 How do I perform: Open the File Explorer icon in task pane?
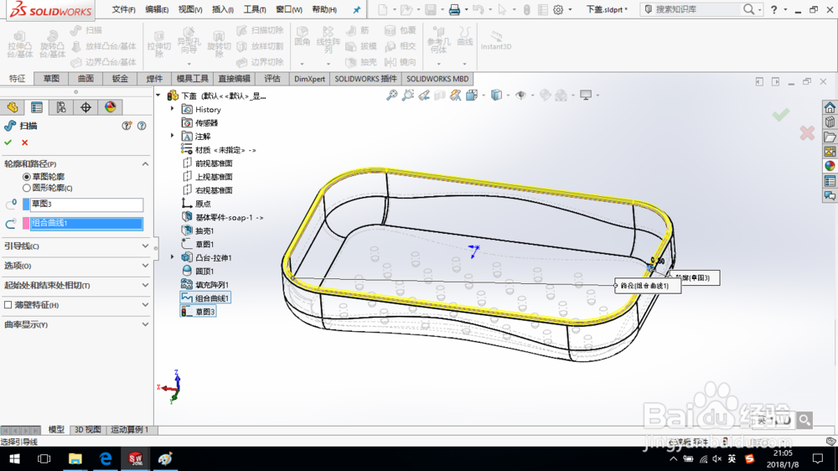830,137
